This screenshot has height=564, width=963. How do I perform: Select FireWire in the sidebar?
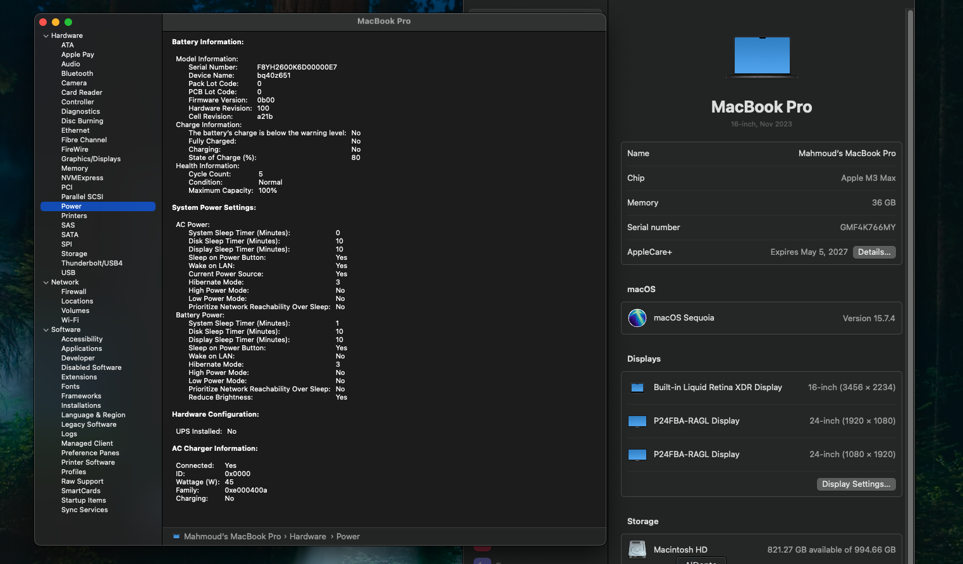click(75, 150)
